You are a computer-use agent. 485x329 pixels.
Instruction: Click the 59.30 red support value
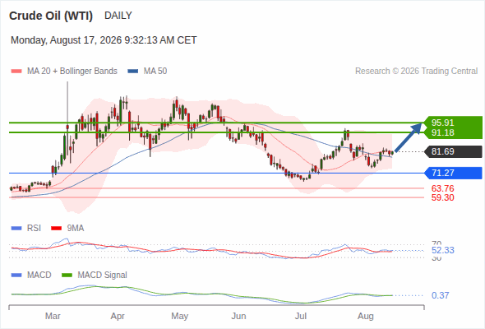(442, 197)
